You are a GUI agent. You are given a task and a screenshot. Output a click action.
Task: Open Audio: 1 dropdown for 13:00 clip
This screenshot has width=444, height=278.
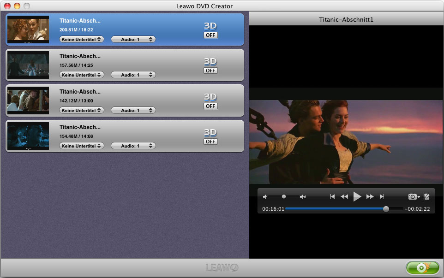pos(133,110)
